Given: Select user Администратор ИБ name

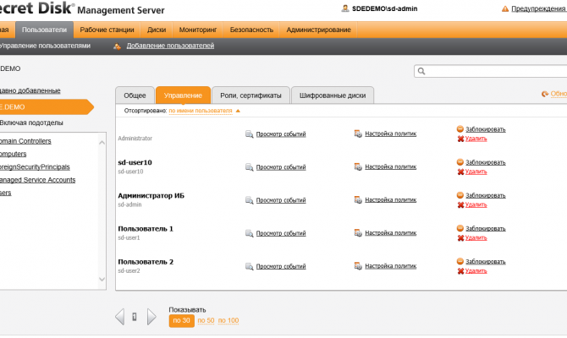Looking at the screenshot, I should (x=151, y=196).
